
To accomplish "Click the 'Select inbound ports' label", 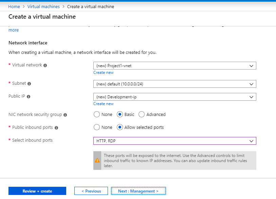I will pos(32,140).
